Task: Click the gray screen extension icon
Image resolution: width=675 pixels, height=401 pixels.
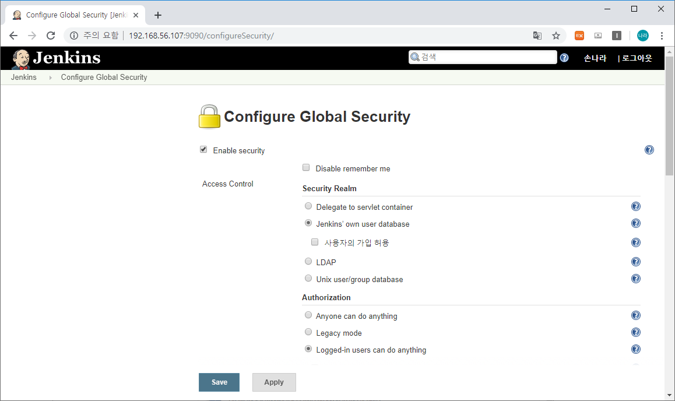Action: [598, 36]
